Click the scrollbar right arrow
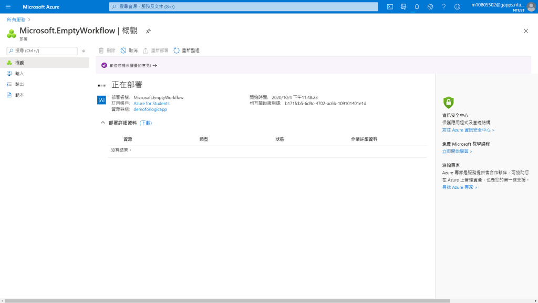538x303 pixels. 535,301
